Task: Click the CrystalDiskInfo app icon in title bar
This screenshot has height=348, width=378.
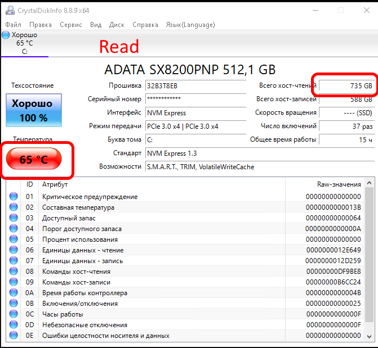Action: click(10, 10)
